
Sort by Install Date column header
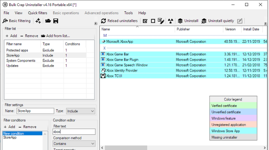coord(252,29)
